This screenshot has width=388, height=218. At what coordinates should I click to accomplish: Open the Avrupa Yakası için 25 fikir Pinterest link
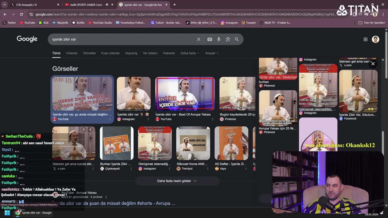[278, 128]
